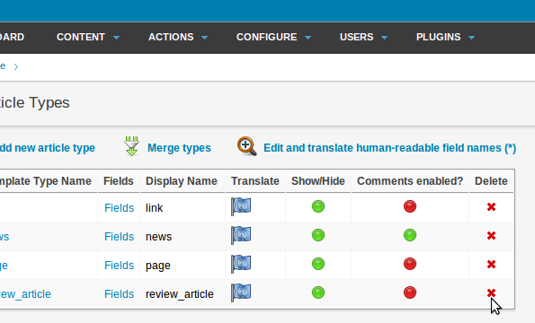Open the CONFIGURE menu
Viewport: 535px width, 323px height.
tap(266, 37)
